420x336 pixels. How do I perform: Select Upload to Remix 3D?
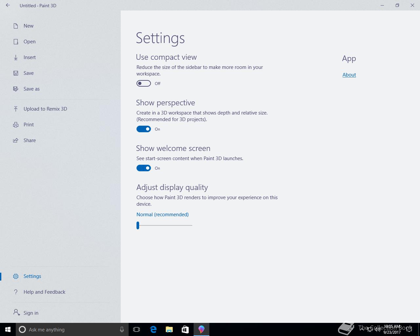point(45,109)
